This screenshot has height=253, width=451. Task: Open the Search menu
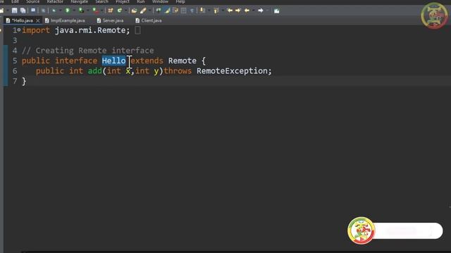tap(101, 1)
